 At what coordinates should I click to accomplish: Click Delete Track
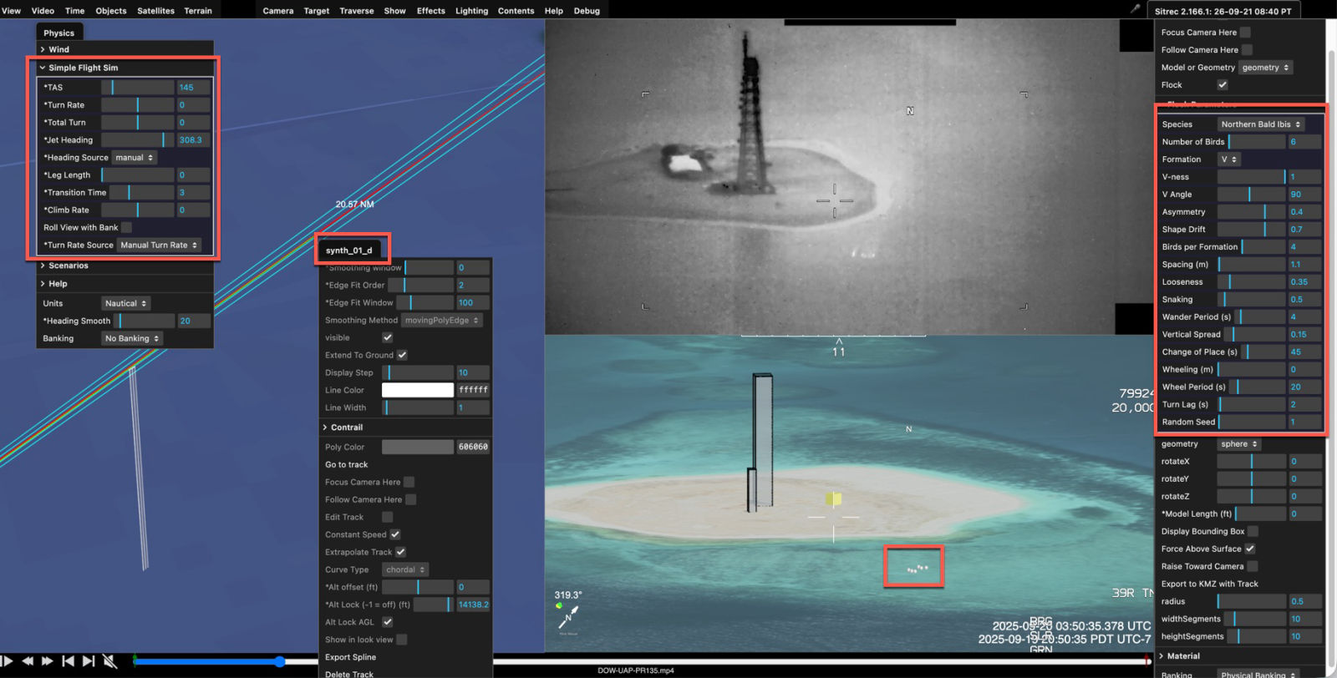pyautogui.click(x=349, y=674)
